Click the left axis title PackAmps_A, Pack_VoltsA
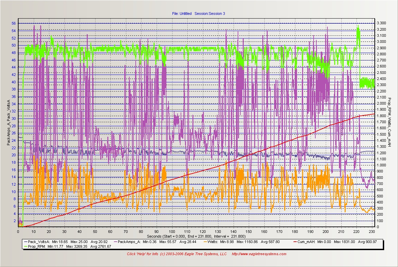The width and height of the screenshot is (398, 267). (x=9, y=123)
